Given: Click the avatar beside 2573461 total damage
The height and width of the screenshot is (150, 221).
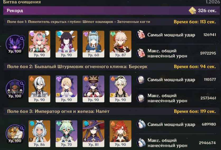Looking at the screenshot, I should point(141,98).
